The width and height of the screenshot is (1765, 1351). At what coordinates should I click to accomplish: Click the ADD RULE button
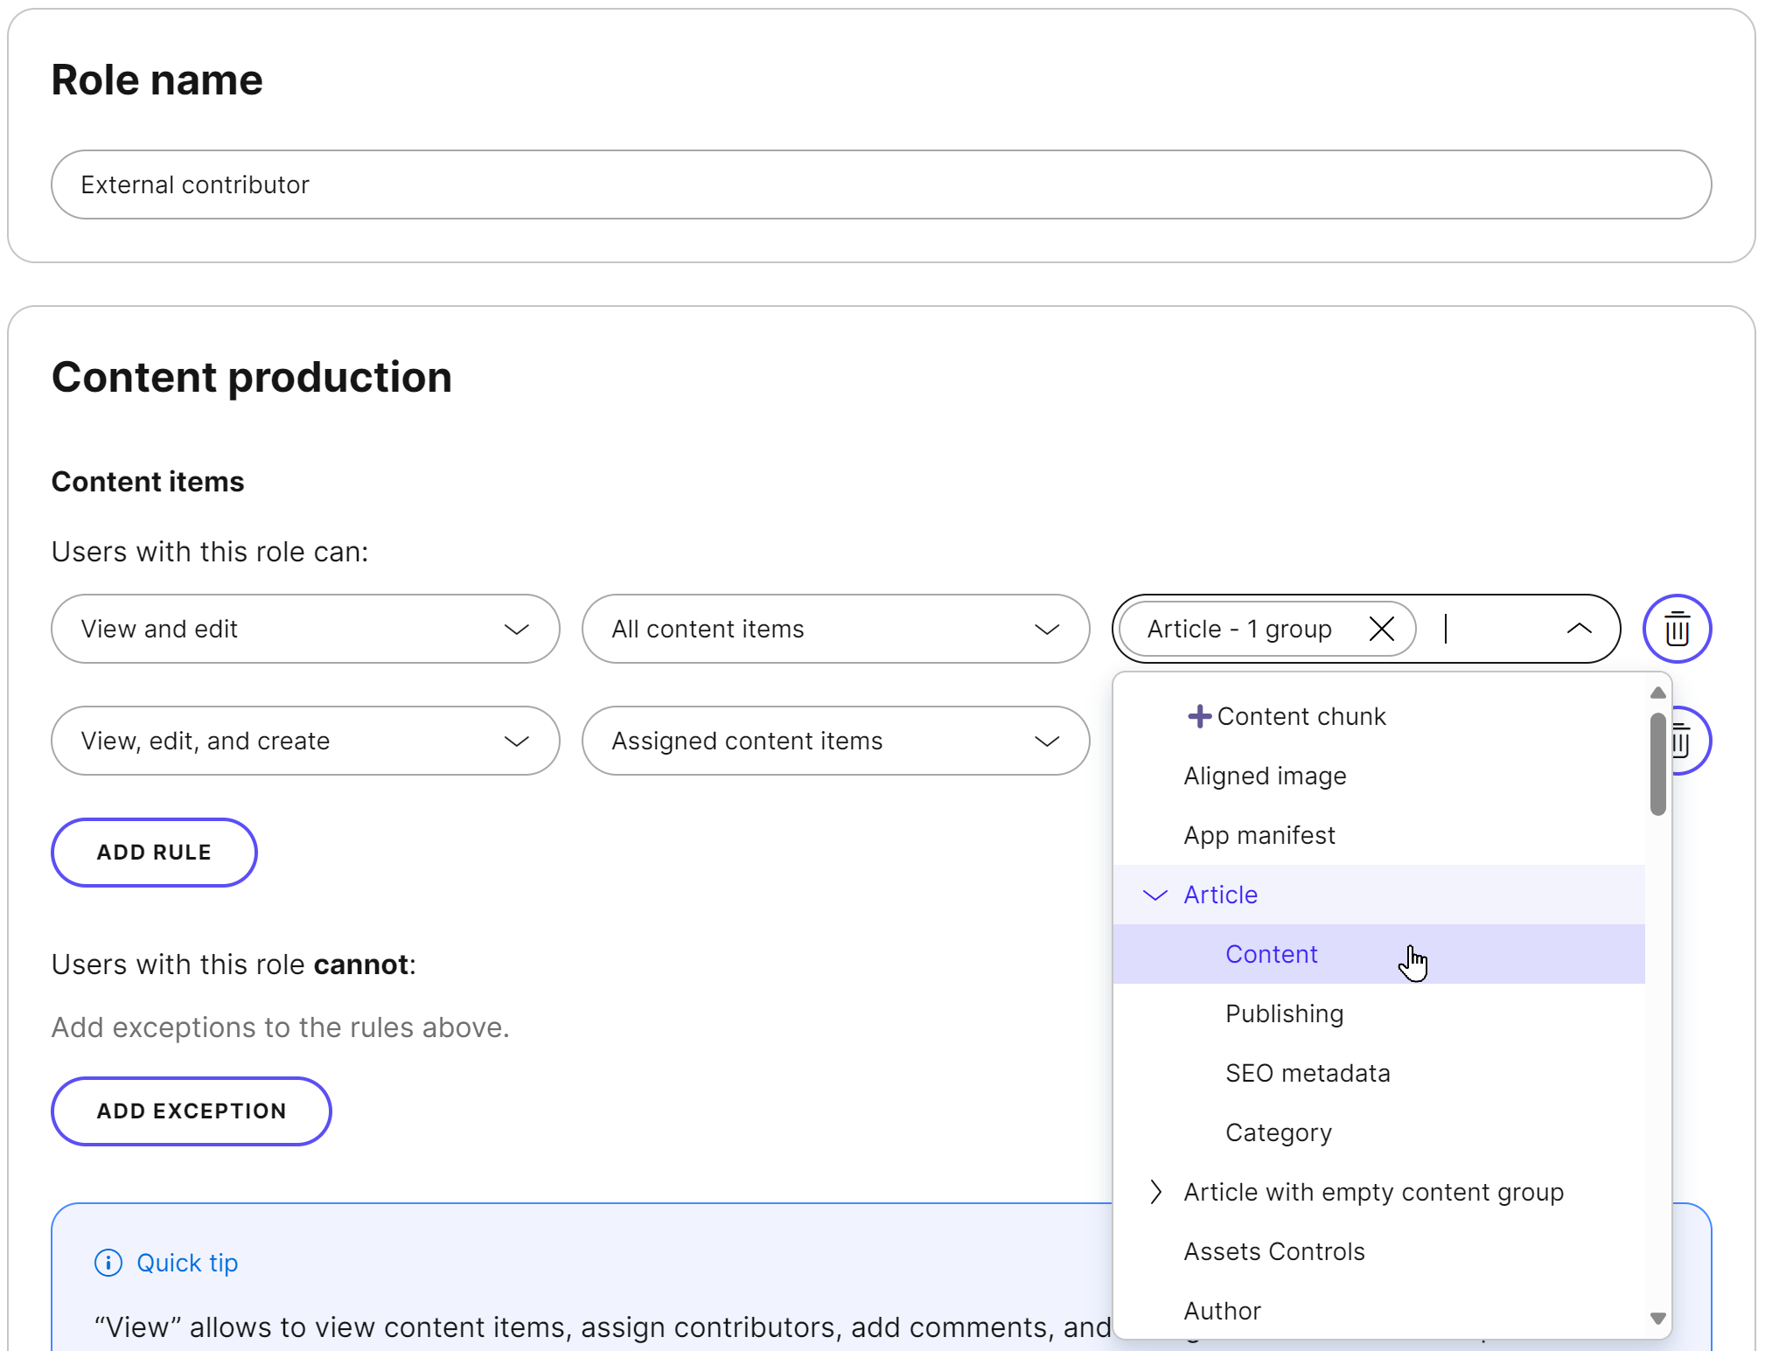(x=154, y=853)
